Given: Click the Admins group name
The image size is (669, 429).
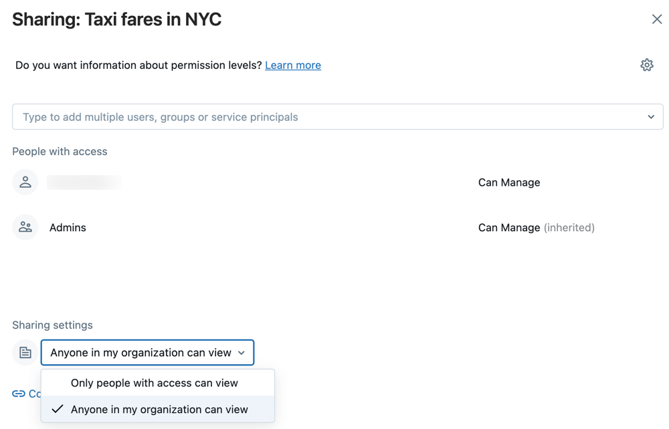Looking at the screenshot, I should (68, 227).
